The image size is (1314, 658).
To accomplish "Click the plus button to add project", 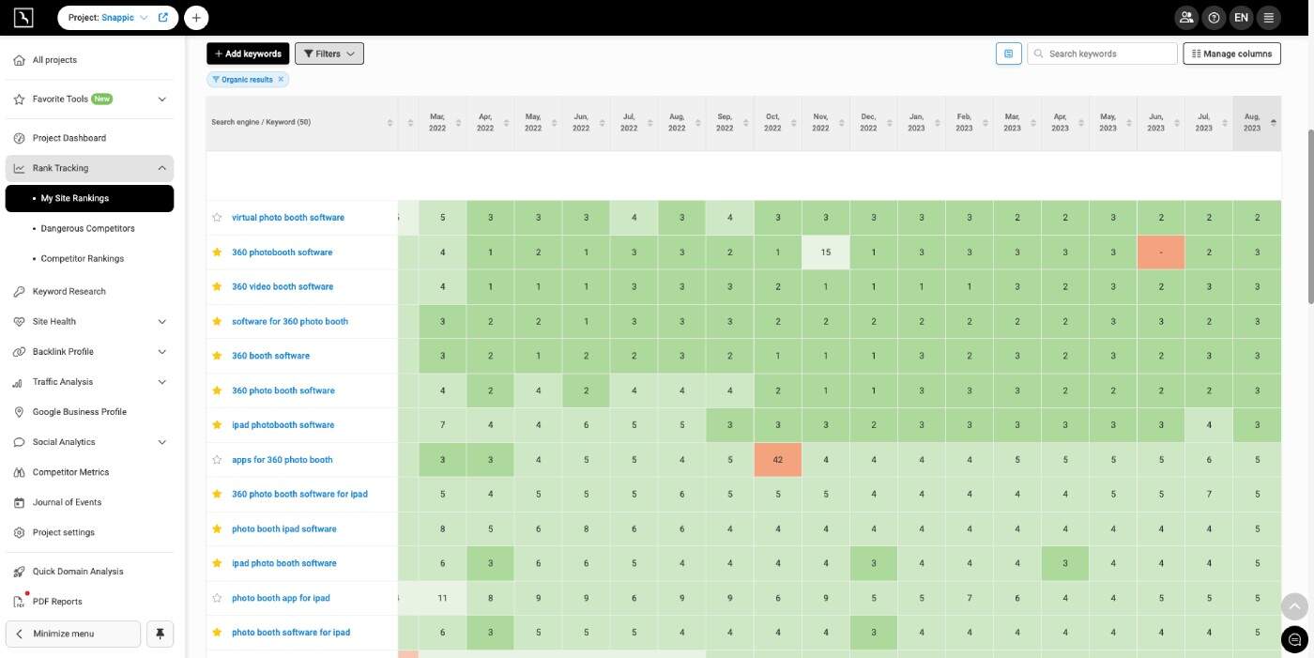I will [x=196, y=17].
